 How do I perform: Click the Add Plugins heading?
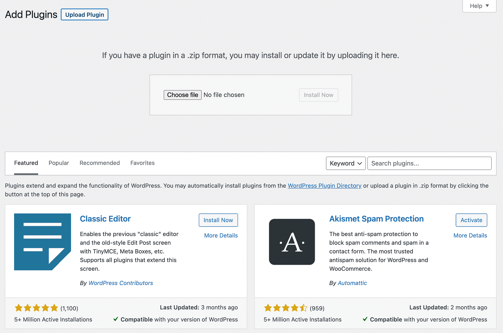(31, 15)
